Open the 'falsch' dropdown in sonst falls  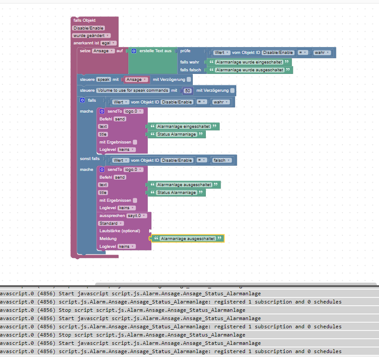pos(221,160)
